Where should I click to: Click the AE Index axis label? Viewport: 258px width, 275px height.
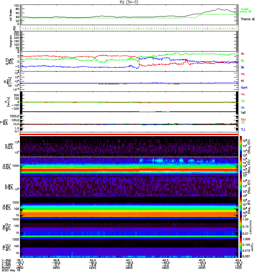click(11, 15)
